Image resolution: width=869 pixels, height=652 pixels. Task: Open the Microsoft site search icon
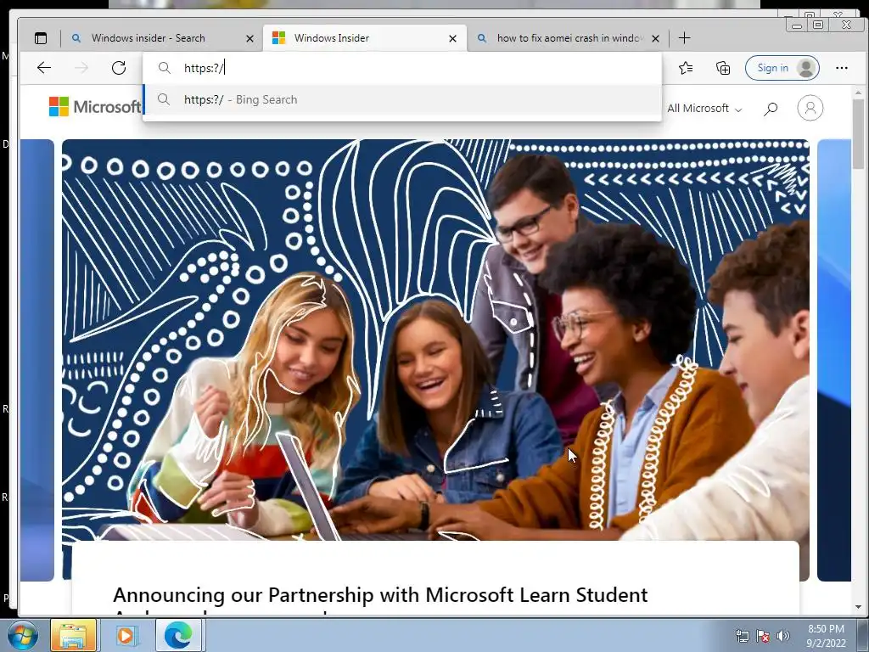771,109
